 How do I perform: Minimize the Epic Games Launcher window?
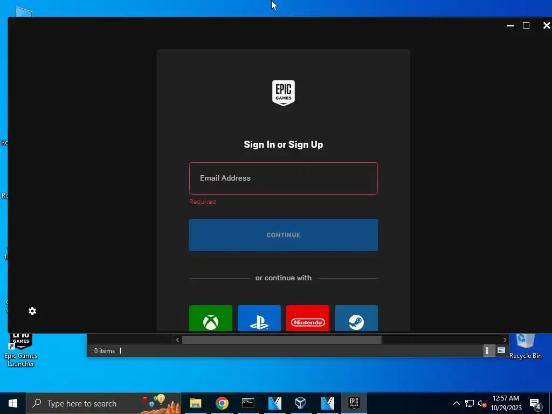pos(510,25)
